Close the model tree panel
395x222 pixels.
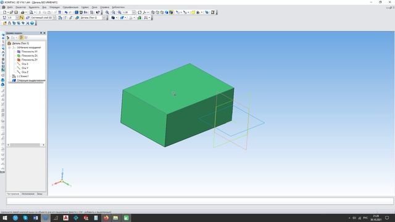pos(44,33)
